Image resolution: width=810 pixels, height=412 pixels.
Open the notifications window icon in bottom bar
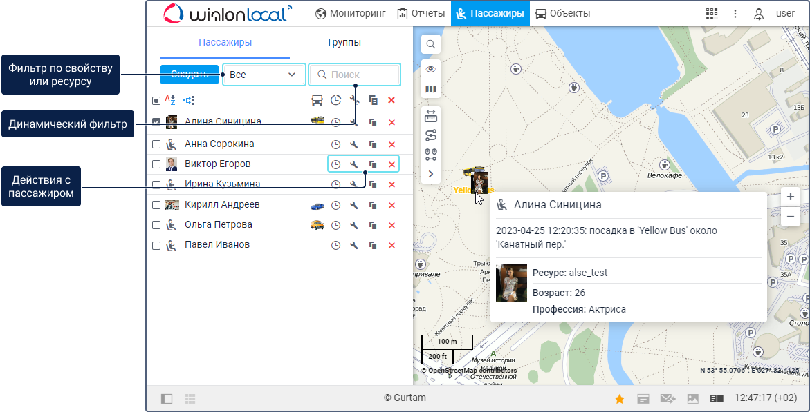[643, 399]
